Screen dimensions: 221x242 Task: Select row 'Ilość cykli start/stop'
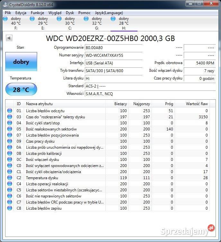108,123
